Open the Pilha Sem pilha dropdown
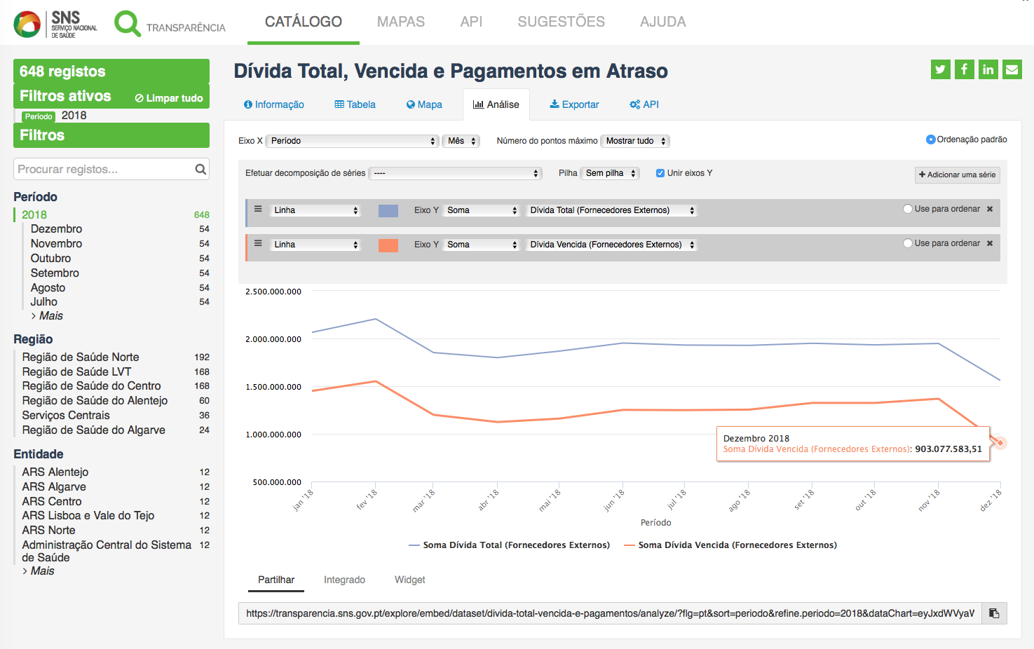The image size is (1034, 649). (611, 173)
